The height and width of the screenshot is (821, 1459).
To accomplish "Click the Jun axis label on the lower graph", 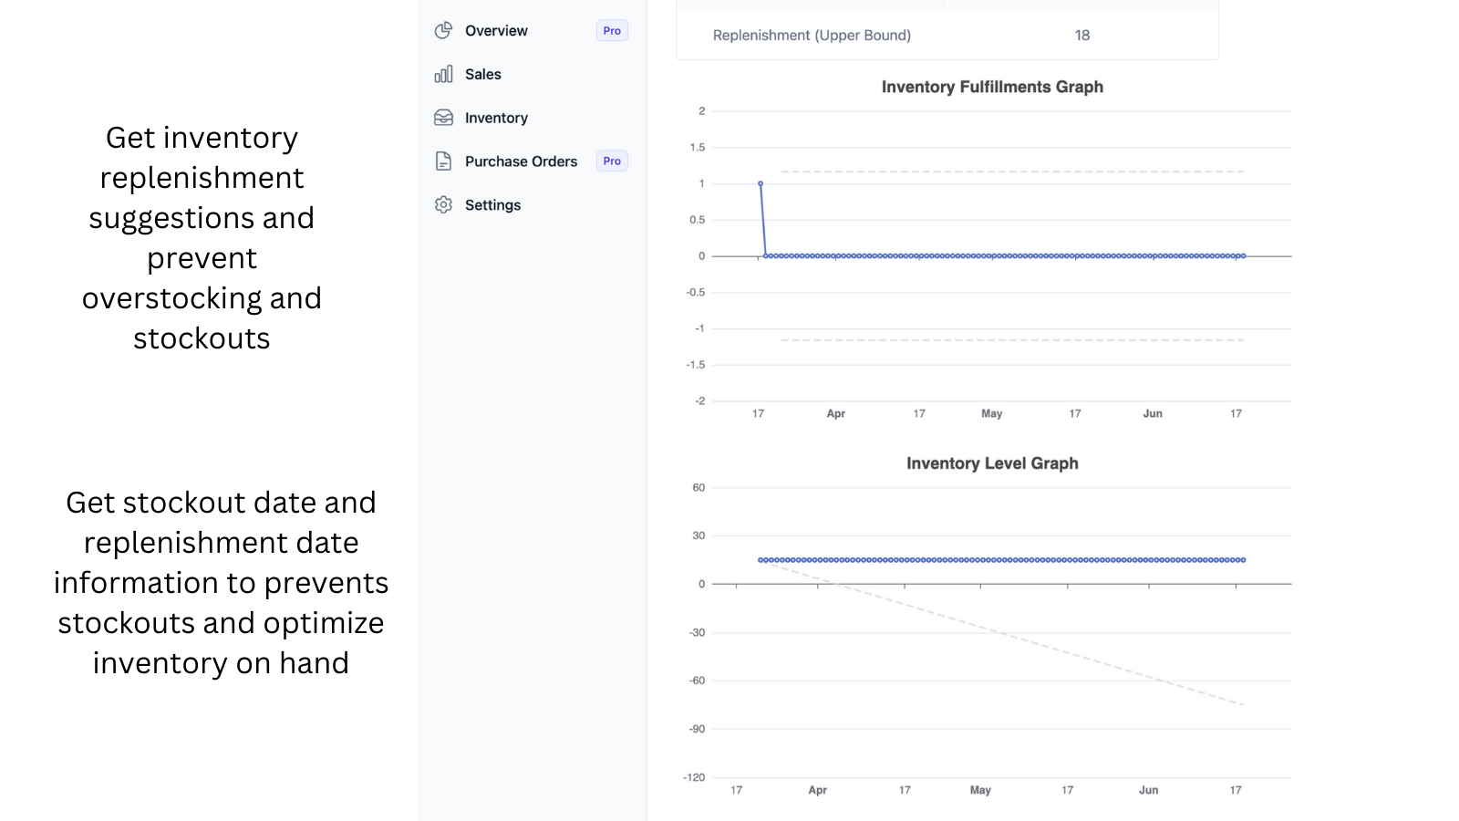I will pyautogui.click(x=1148, y=790).
